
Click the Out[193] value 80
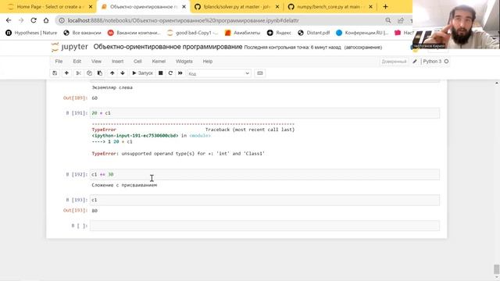95,211
